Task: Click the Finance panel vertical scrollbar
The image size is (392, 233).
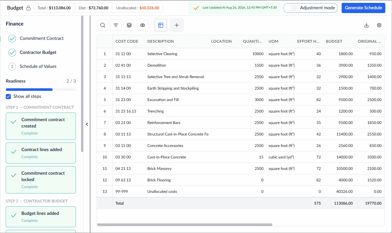Action: pos(82,84)
